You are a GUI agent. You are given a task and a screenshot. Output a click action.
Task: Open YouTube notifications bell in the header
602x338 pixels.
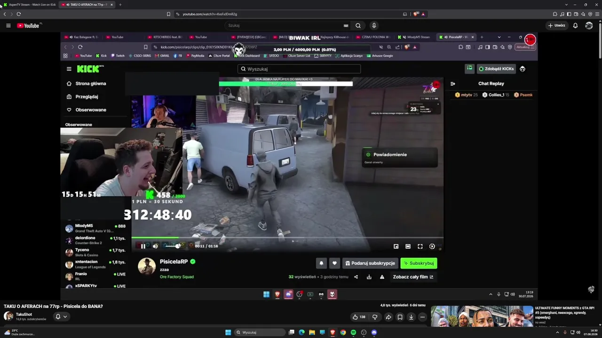pos(575,25)
